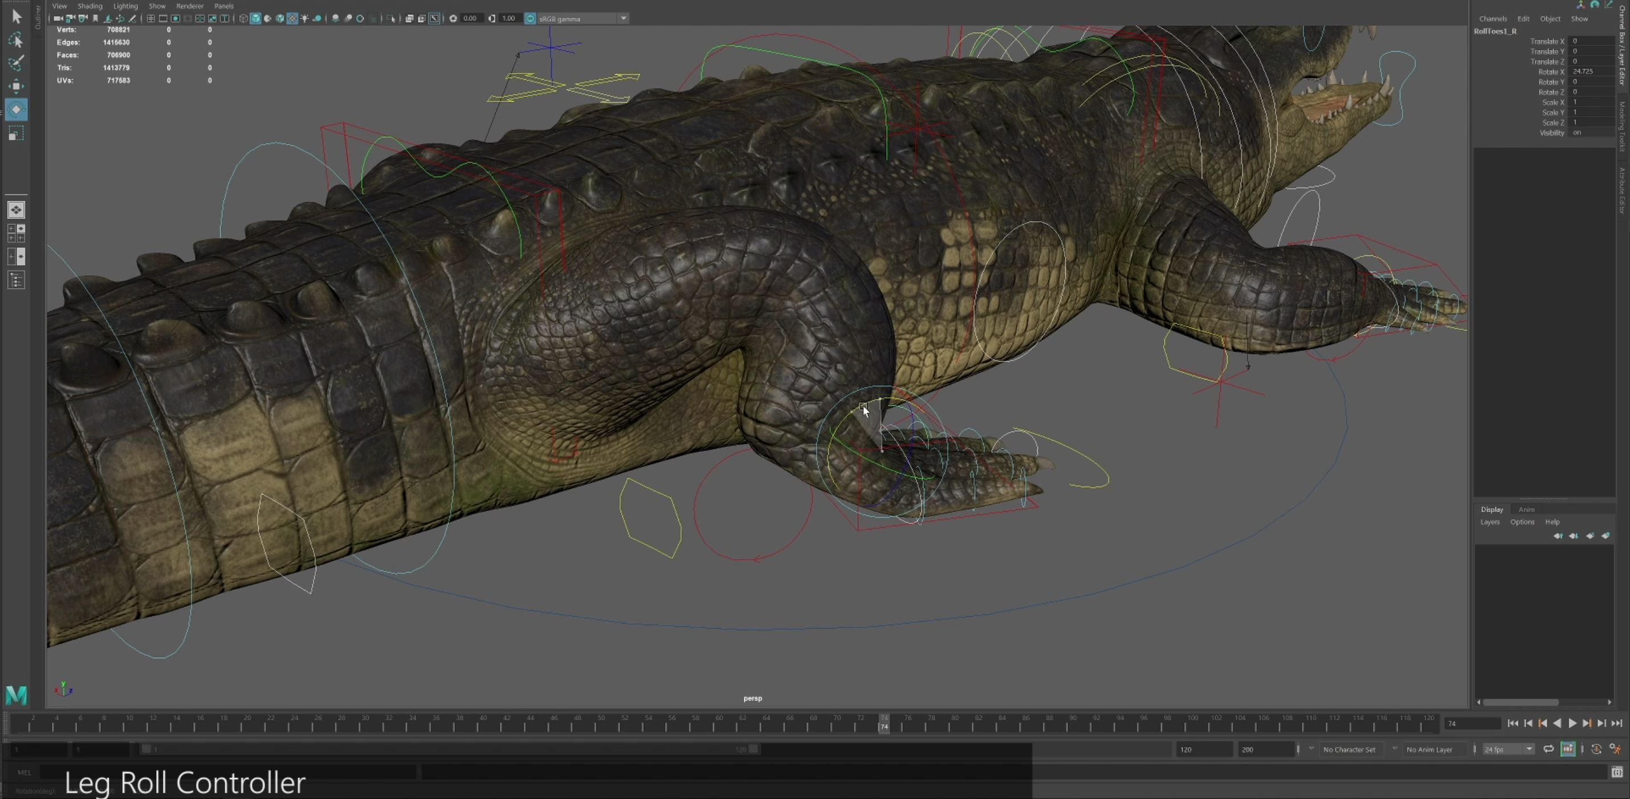
Task: Toggle view transform icon beside sRGB gamma
Action: pos(530,18)
